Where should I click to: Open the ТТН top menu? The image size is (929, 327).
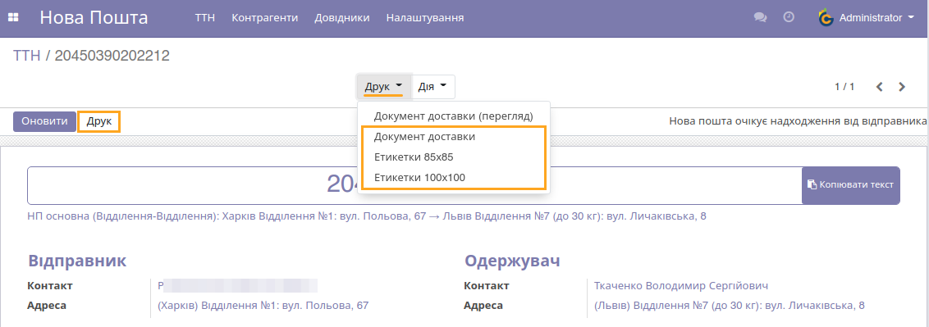[205, 18]
